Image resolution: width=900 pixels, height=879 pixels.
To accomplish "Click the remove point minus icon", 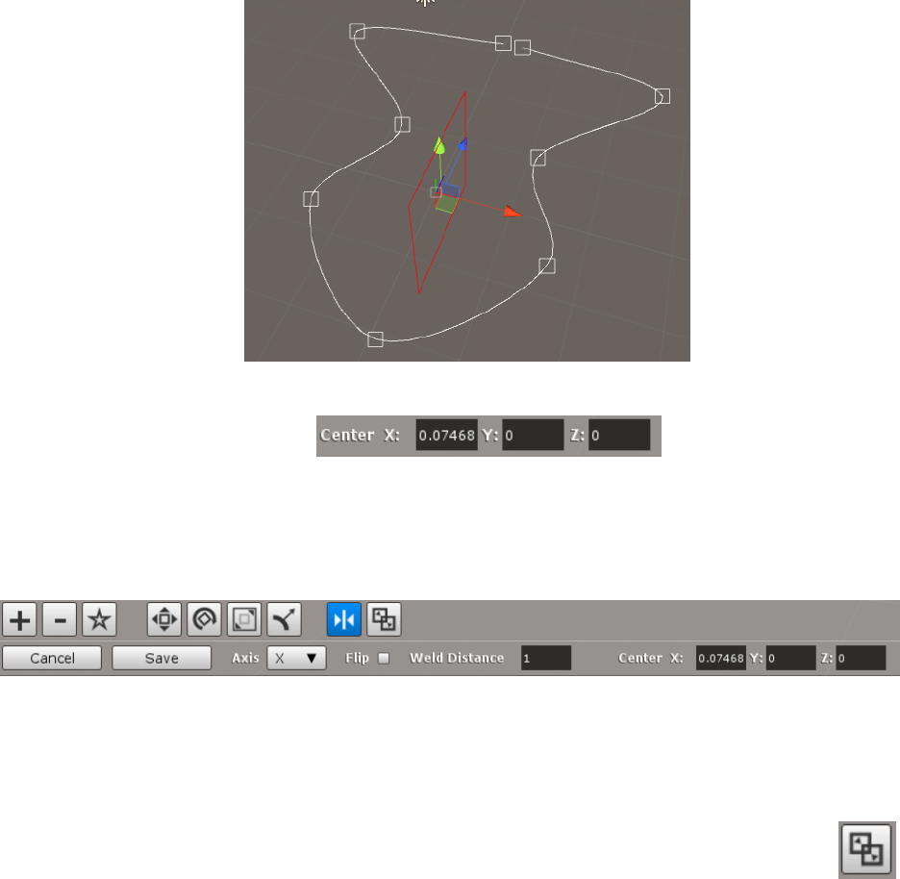I will pos(60,619).
